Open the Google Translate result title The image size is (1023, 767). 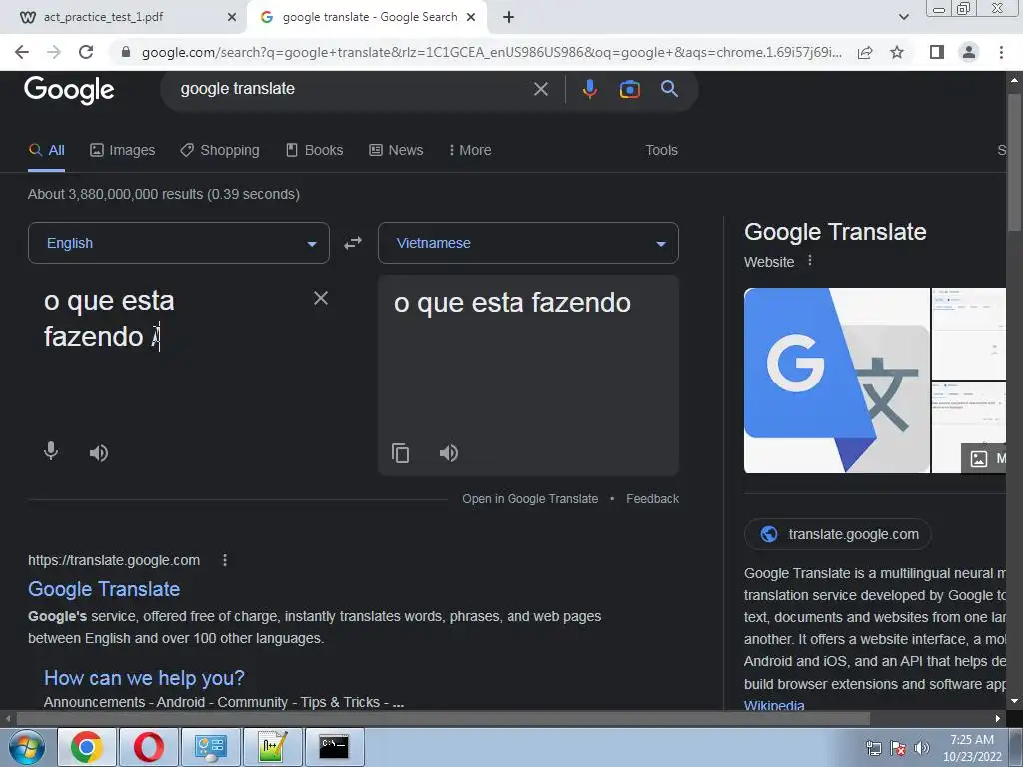pyautogui.click(x=104, y=589)
